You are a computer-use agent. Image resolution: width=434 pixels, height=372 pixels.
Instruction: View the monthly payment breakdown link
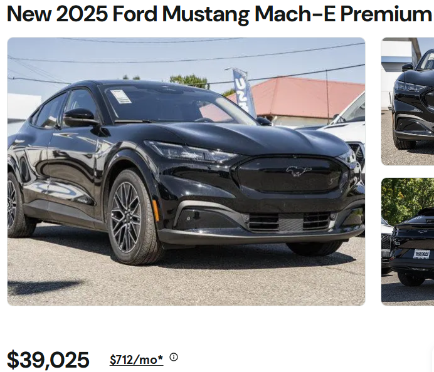point(136,359)
